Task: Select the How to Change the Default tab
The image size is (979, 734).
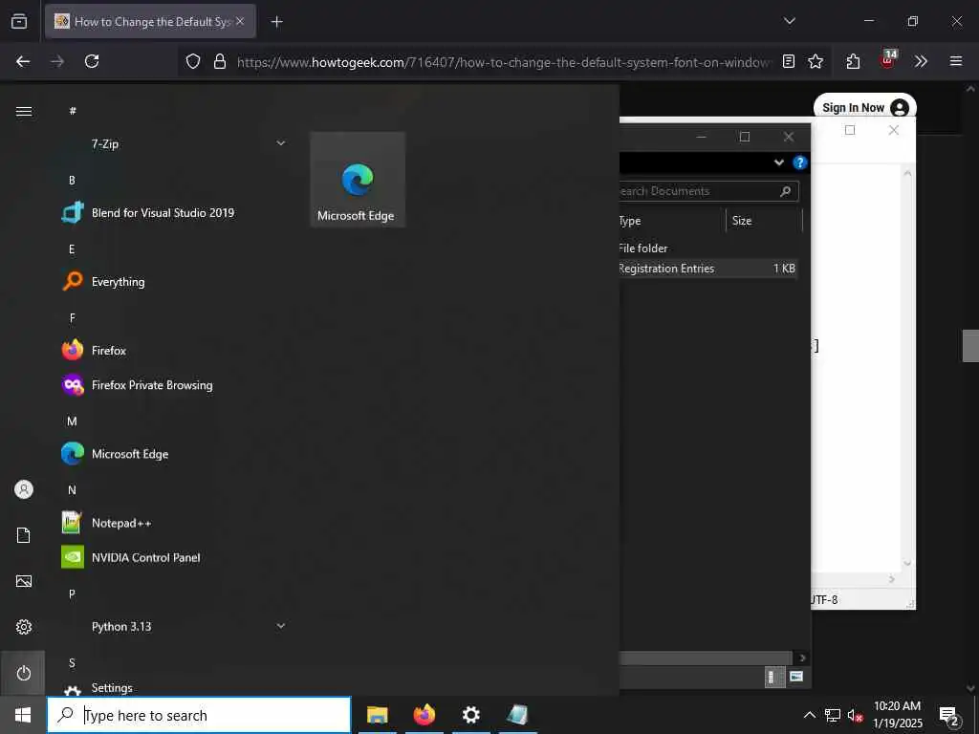Action: 150,21
